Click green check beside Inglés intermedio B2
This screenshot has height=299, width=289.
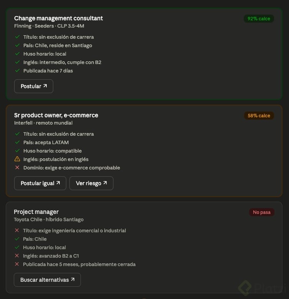coord(17,62)
